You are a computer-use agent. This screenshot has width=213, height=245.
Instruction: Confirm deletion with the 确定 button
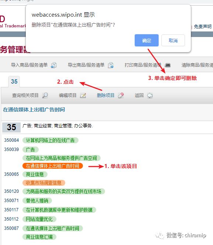coord(147,40)
